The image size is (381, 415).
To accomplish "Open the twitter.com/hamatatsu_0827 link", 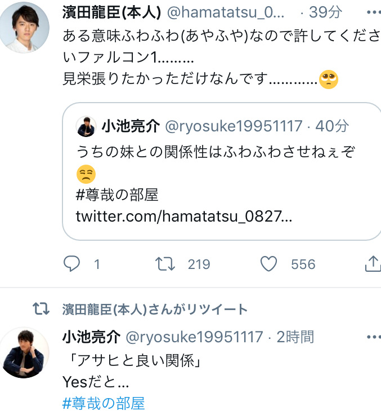I will point(183,217).
